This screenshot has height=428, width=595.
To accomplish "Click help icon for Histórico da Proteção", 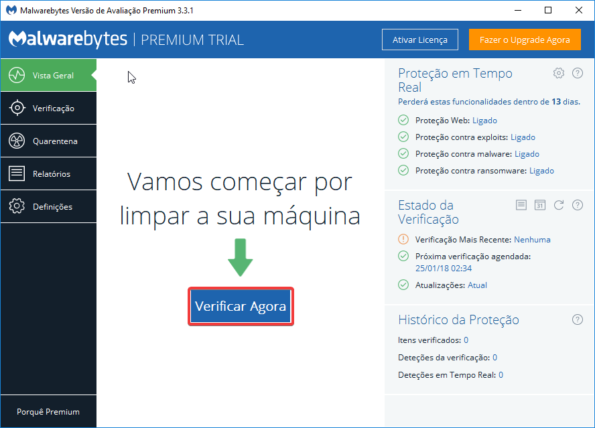I will [x=578, y=319].
